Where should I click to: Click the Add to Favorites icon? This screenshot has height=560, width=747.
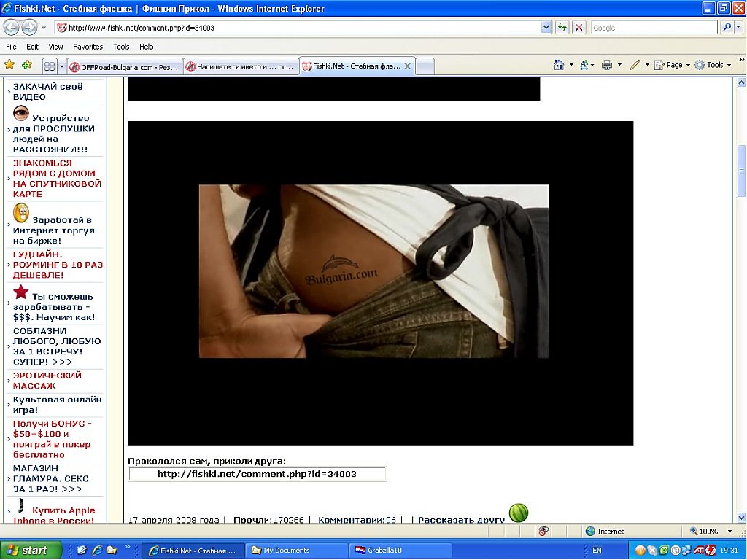27,65
